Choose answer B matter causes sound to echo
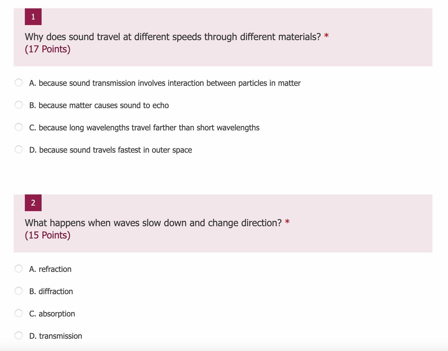The width and height of the screenshot is (448, 351). pyautogui.click(x=19, y=105)
